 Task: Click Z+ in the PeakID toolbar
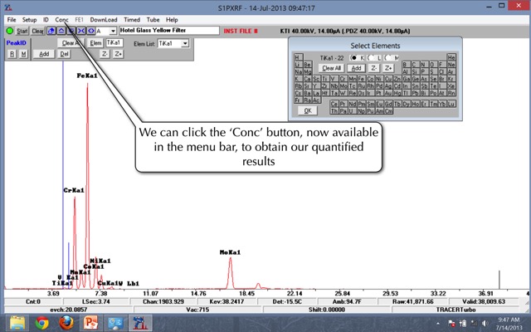pos(118,54)
